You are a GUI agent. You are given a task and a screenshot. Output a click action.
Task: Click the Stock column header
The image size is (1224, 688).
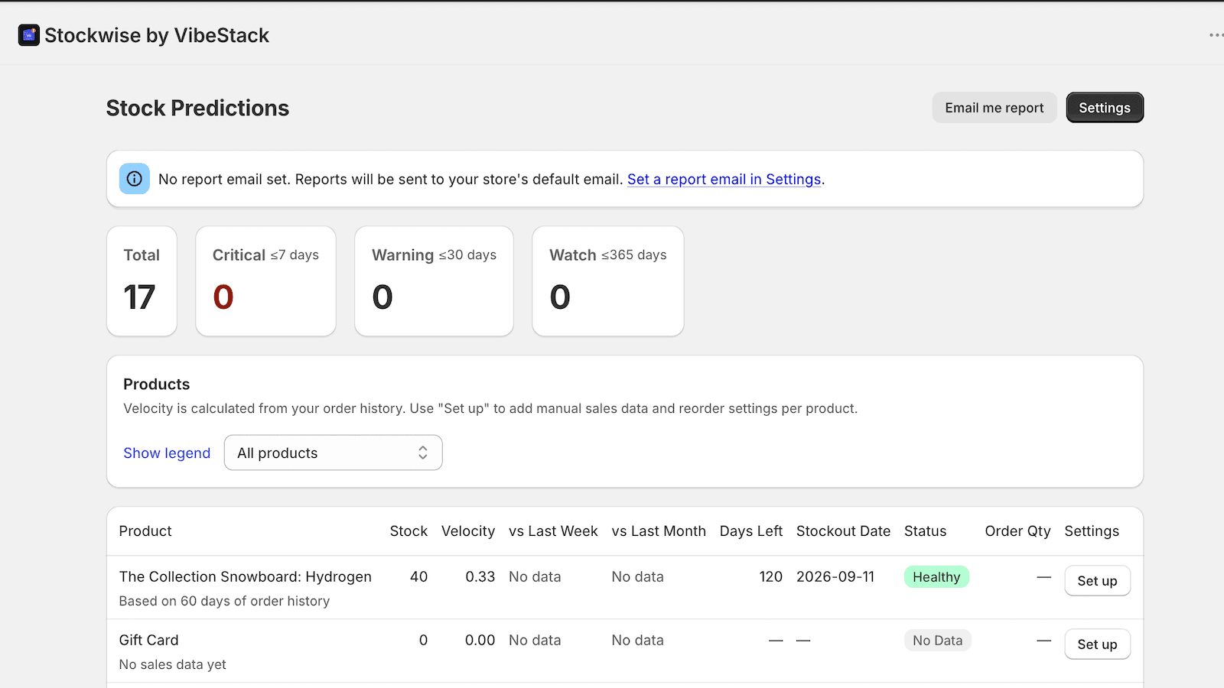(409, 531)
